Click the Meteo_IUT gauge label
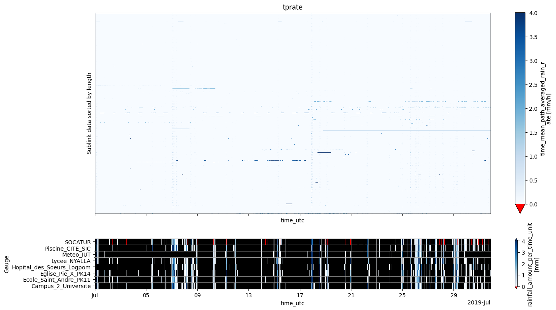556x310 pixels. pyautogui.click(x=76, y=255)
